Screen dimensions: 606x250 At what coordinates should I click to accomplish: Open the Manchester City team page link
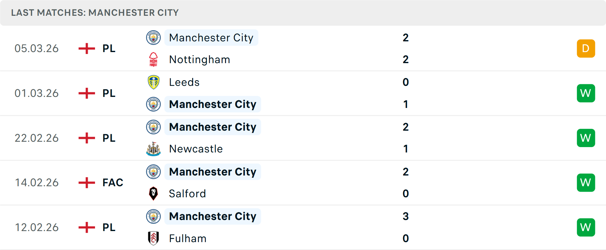(x=211, y=38)
